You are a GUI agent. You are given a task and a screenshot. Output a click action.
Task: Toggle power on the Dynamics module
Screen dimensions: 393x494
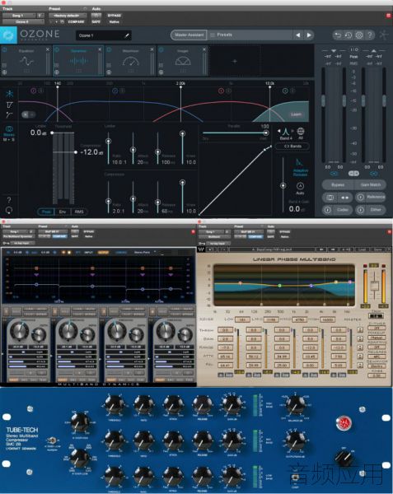(x=57, y=49)
